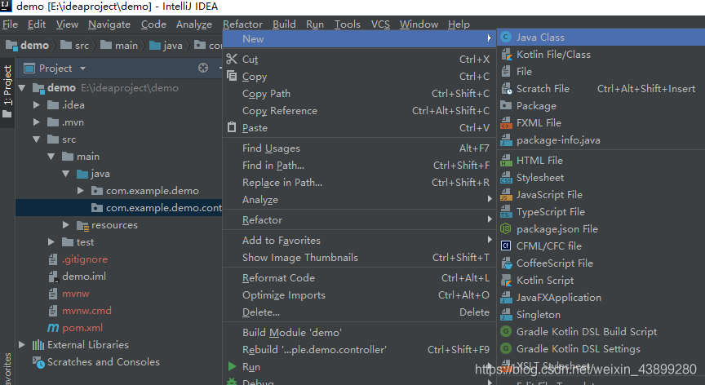
Task: Collapse the main folder
Action: click(51, 157)
